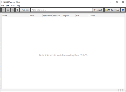Sort by the Size column header
Screen dimensions: 126x92
point(82,16)
